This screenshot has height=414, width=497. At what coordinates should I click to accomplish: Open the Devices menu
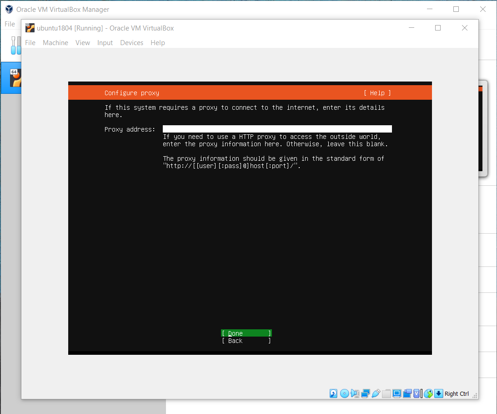click(x=131, y=43)
